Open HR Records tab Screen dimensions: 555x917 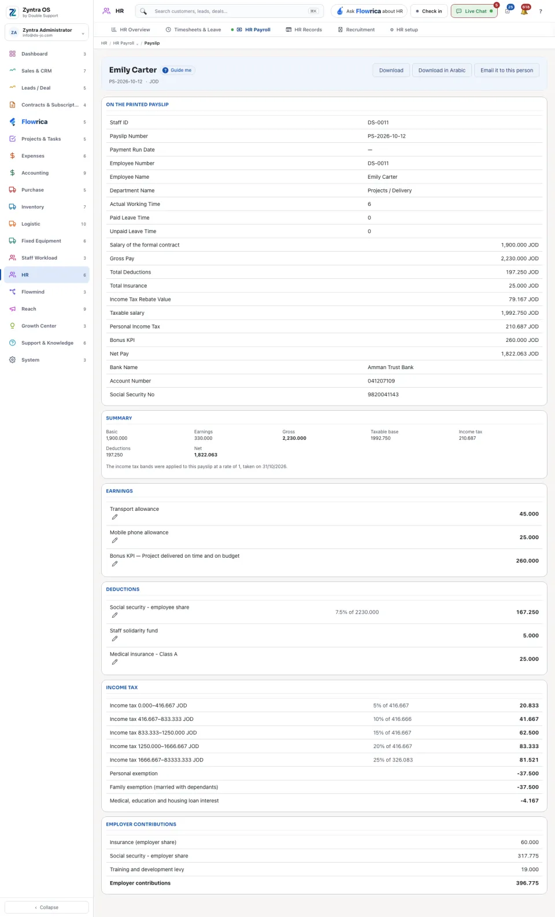click(x=304, y=30)
